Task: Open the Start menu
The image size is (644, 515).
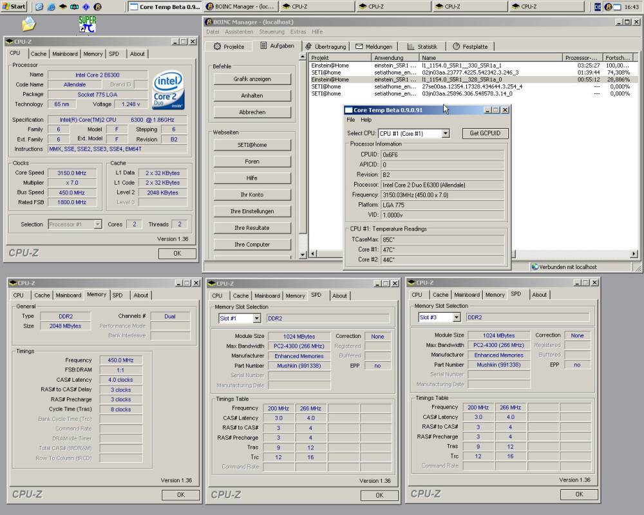Action: [14, 6]
